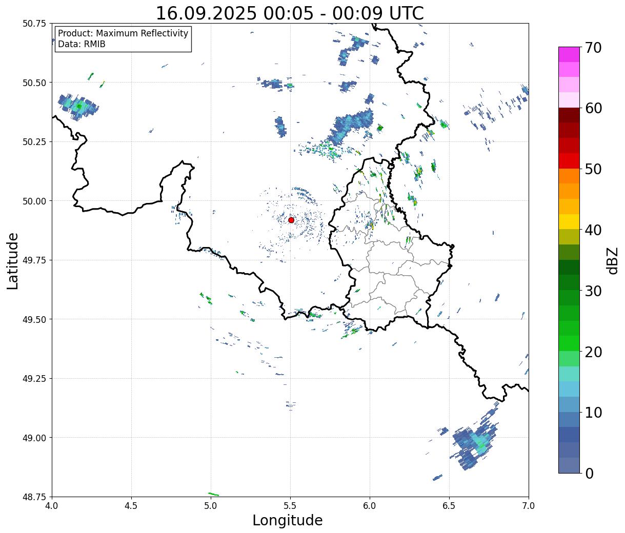The width and height of the screenshot is (625, 533).
Task: Click the latitude tick label 50.25
Action: (x=34, y=142)
